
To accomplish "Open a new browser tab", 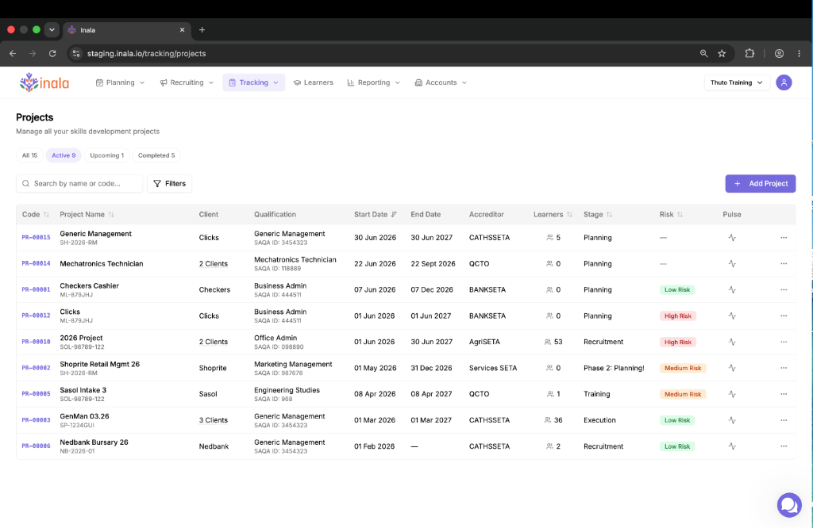I will [202, 30].
